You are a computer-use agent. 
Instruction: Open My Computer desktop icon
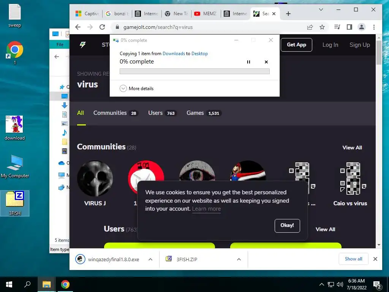tap(15, 167)
